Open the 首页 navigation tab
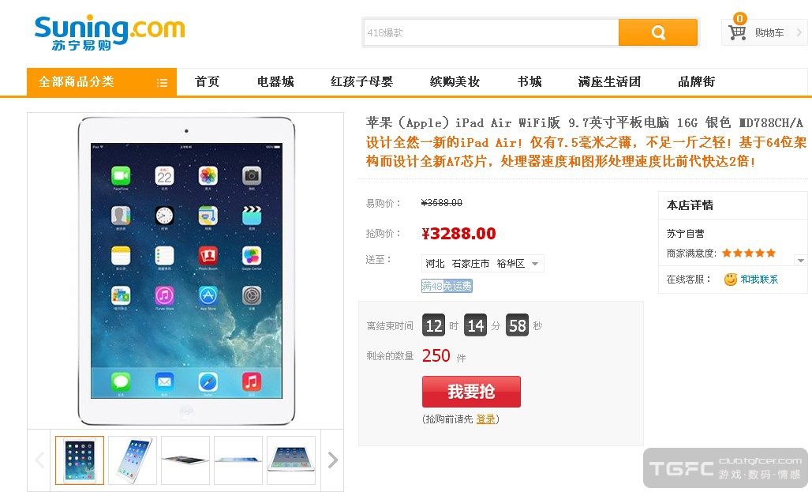The height and width of the screenshot is (492, 812). coord(207,82)
